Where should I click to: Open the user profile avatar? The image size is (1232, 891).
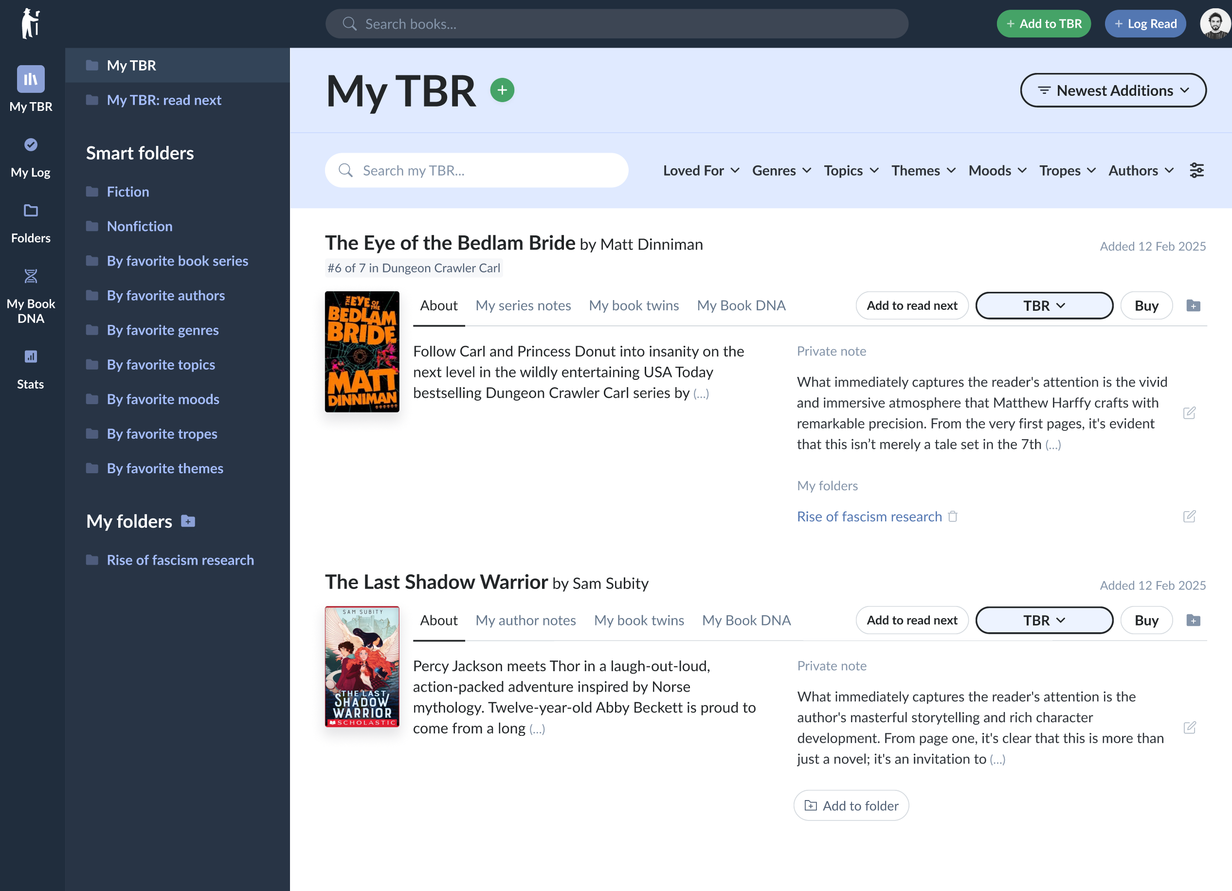tap(1214, 24)
